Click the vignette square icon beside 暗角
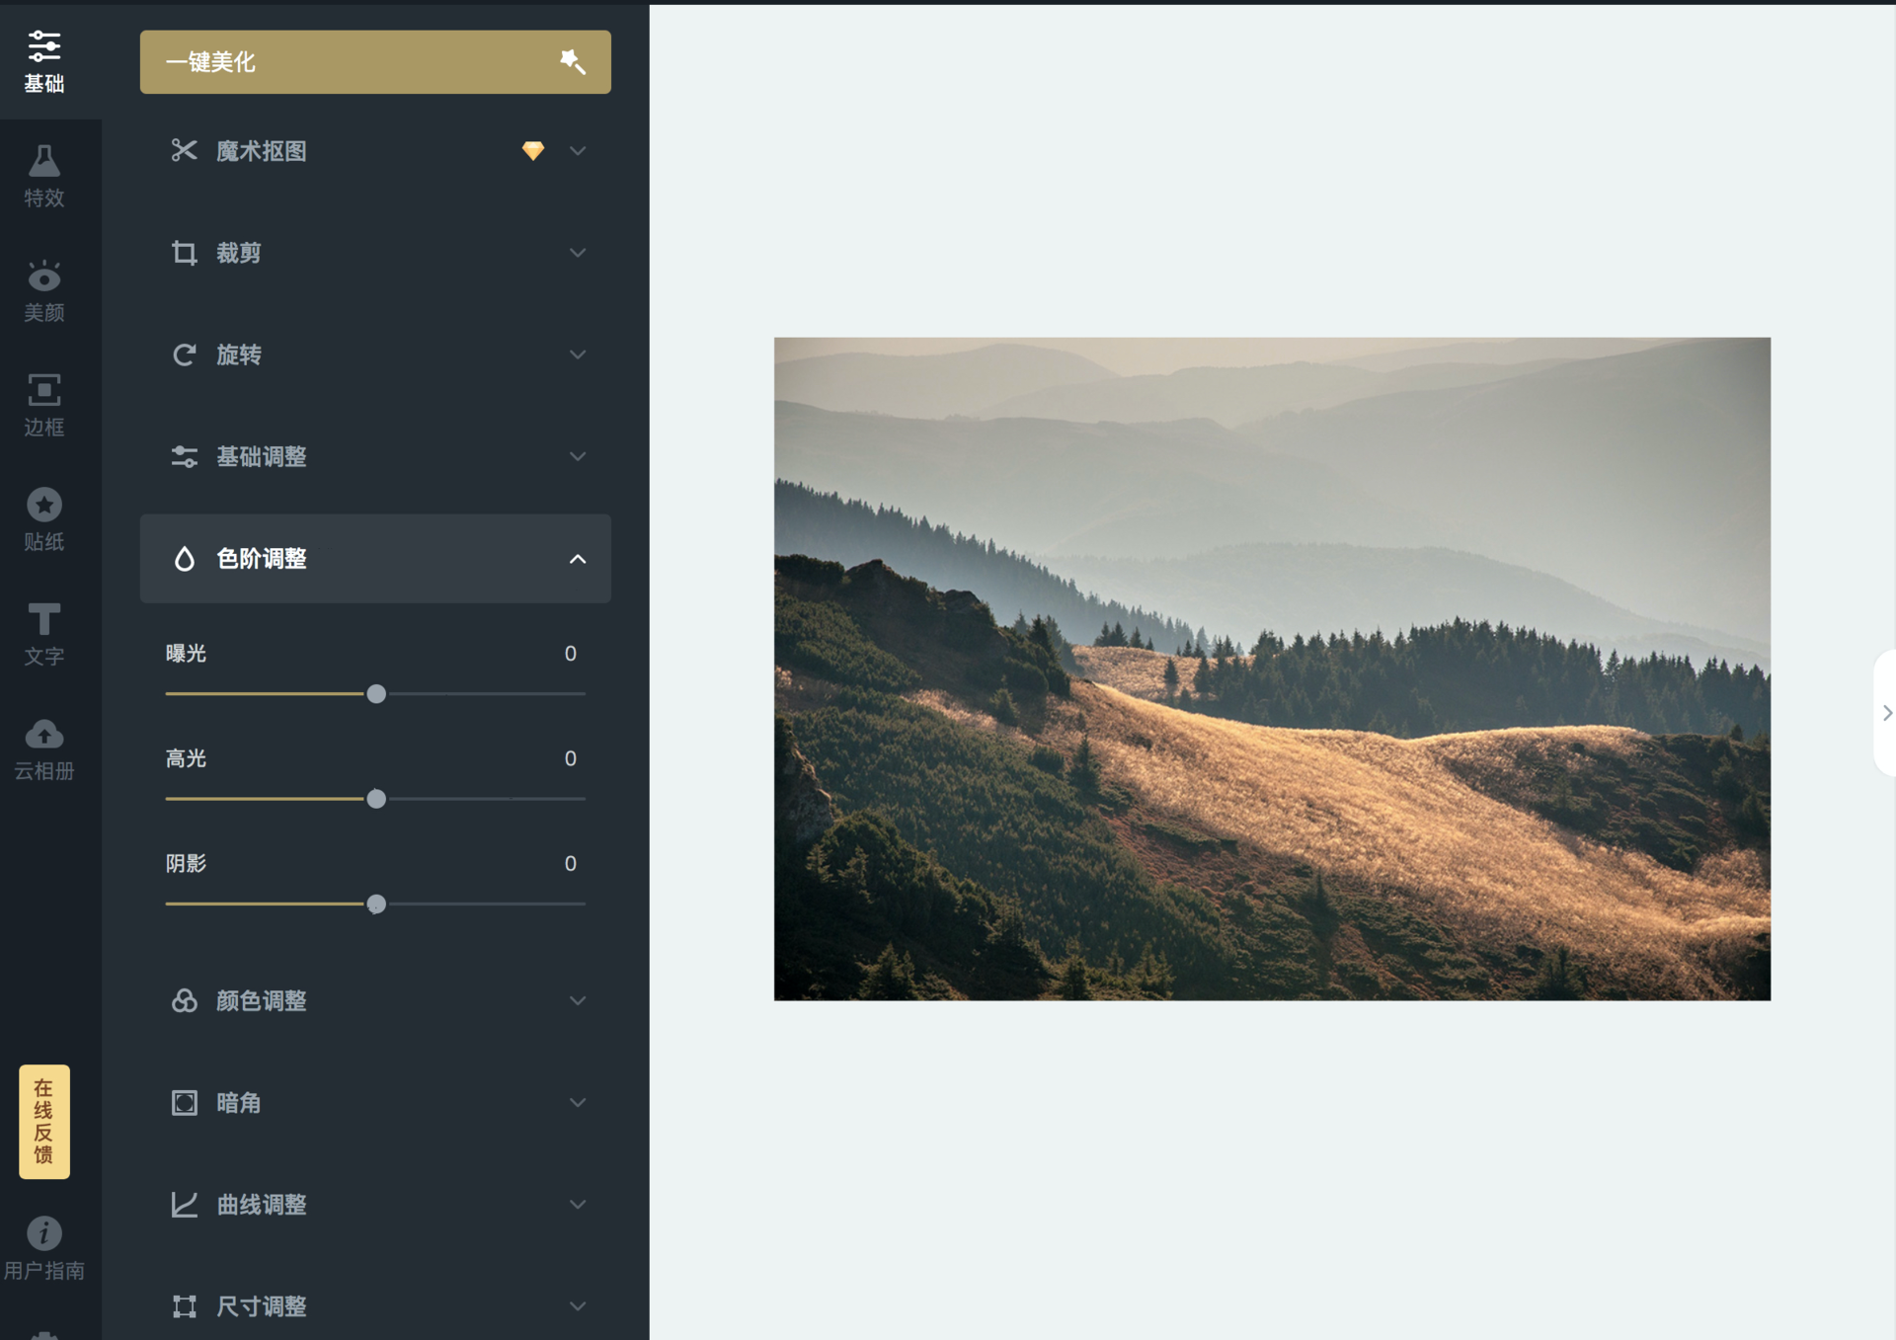The height and width of the screenshot is (1340, 1896). click(x=185, y=1103)
